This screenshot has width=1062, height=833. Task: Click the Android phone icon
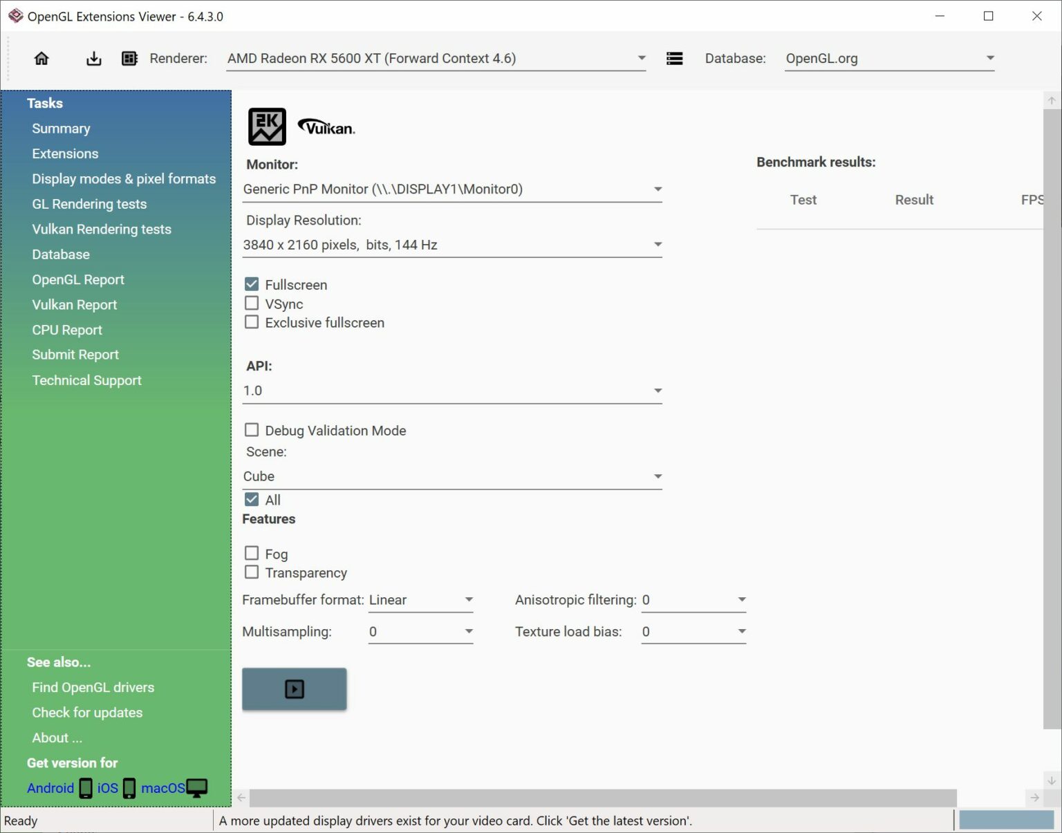pyautogui.click(x=86, y=788)
